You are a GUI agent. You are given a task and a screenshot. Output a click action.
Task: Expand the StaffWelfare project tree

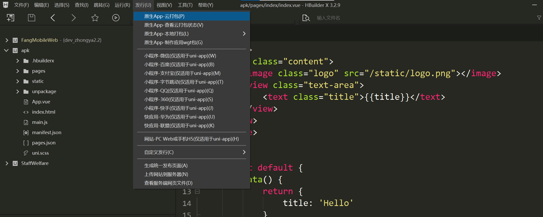pos(7,163)
